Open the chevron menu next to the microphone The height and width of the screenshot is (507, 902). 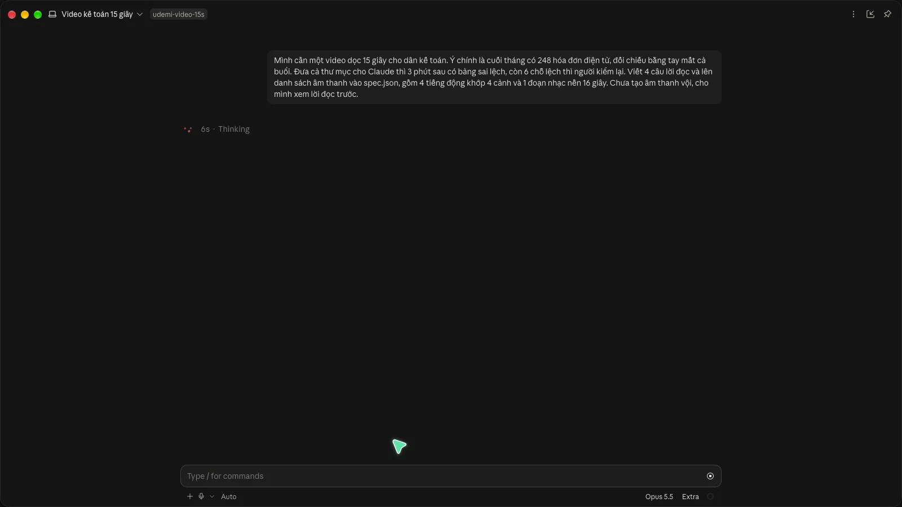coord(212,496)
